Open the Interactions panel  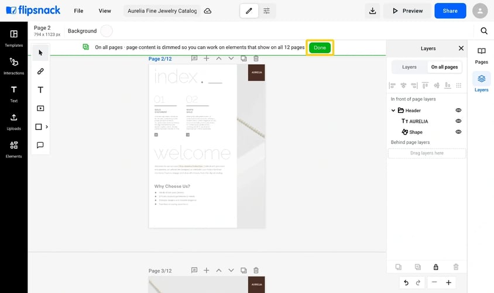(14, 66)
